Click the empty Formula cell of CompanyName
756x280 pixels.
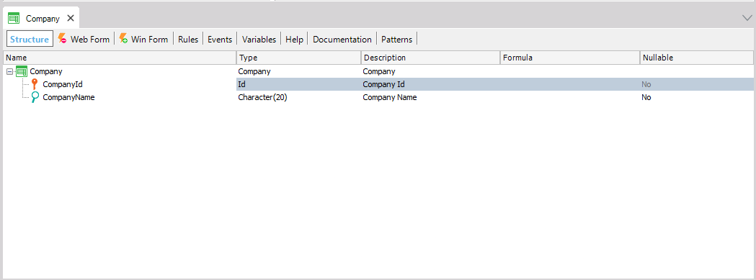click(x=570, y=97)
